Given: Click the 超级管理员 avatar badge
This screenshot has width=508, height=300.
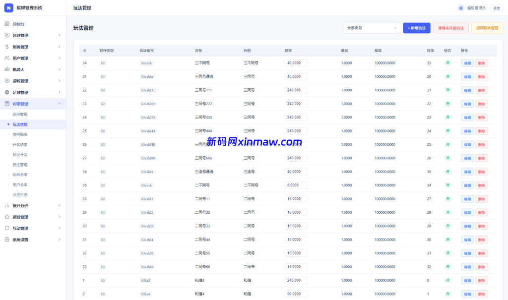Looking at the screenshot, I should [461, 8].
